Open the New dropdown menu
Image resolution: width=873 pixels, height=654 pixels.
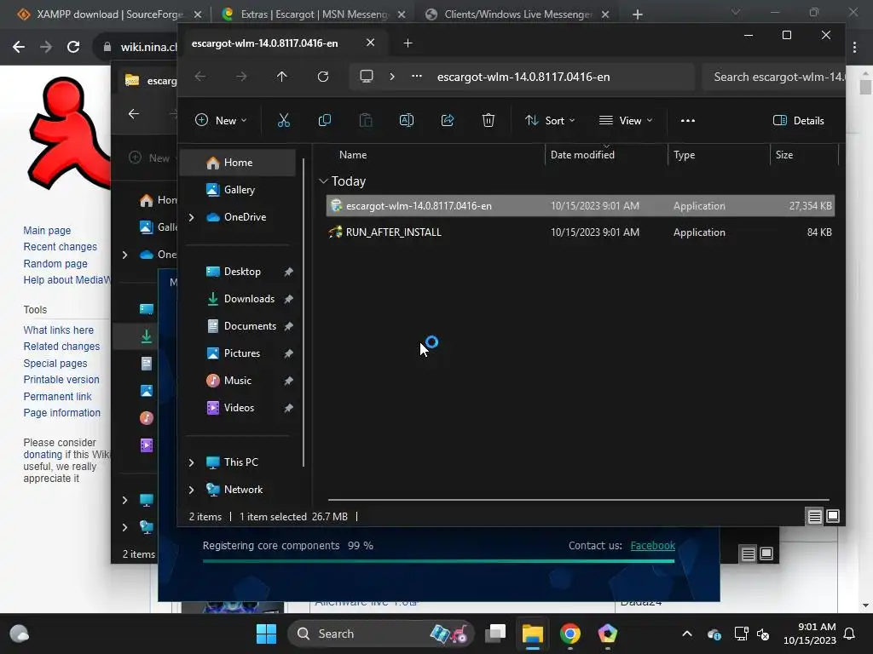click(221, 120)
